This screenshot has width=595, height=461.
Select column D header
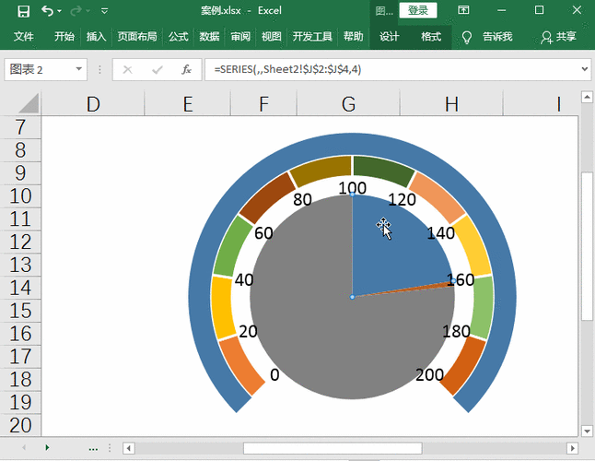(x=93, y=103)
